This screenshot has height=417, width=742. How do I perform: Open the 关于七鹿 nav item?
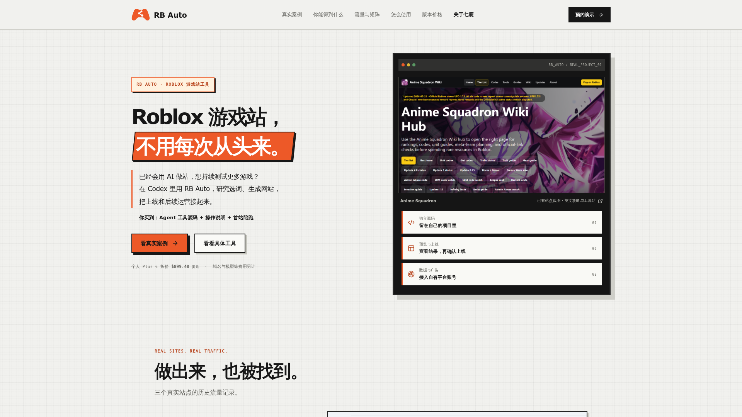pos(463,15)
